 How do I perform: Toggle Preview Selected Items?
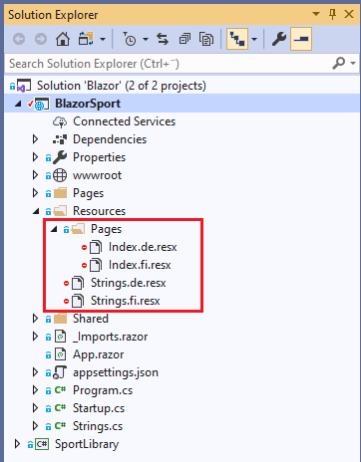[301, 39]
